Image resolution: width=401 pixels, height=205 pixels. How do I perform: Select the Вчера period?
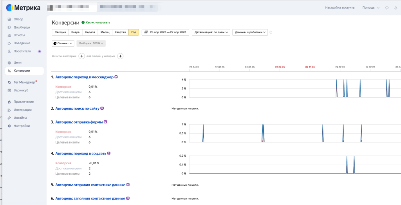(x=75, y=32)
